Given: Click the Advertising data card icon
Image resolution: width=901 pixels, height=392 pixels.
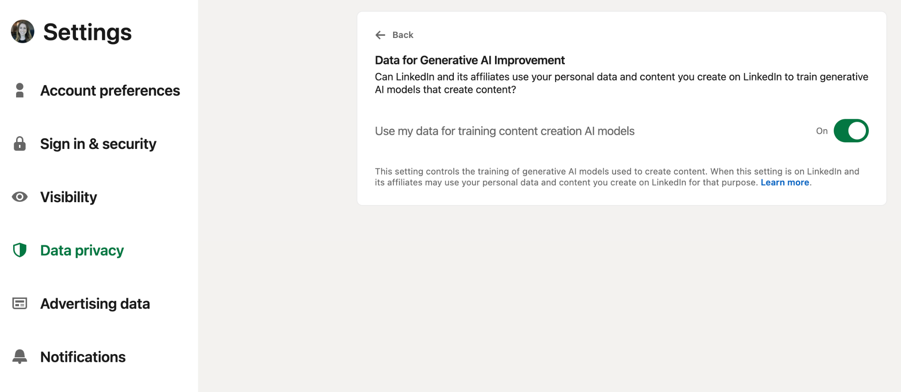Looking at the screenshot, I should click(x=19, y=303).
